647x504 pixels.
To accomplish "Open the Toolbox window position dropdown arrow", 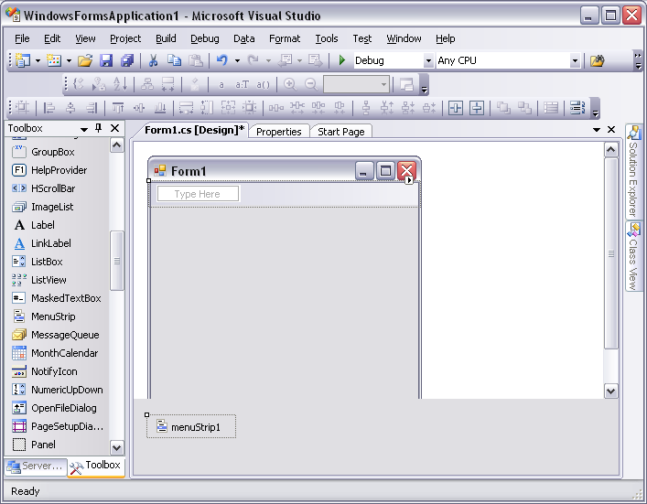I will click(x=84, y=129).
